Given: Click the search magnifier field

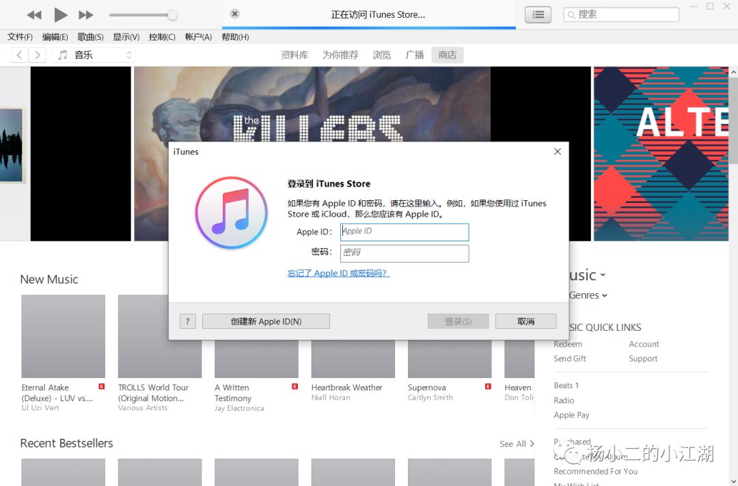Looking at the screenshot, I should [621, 14].
